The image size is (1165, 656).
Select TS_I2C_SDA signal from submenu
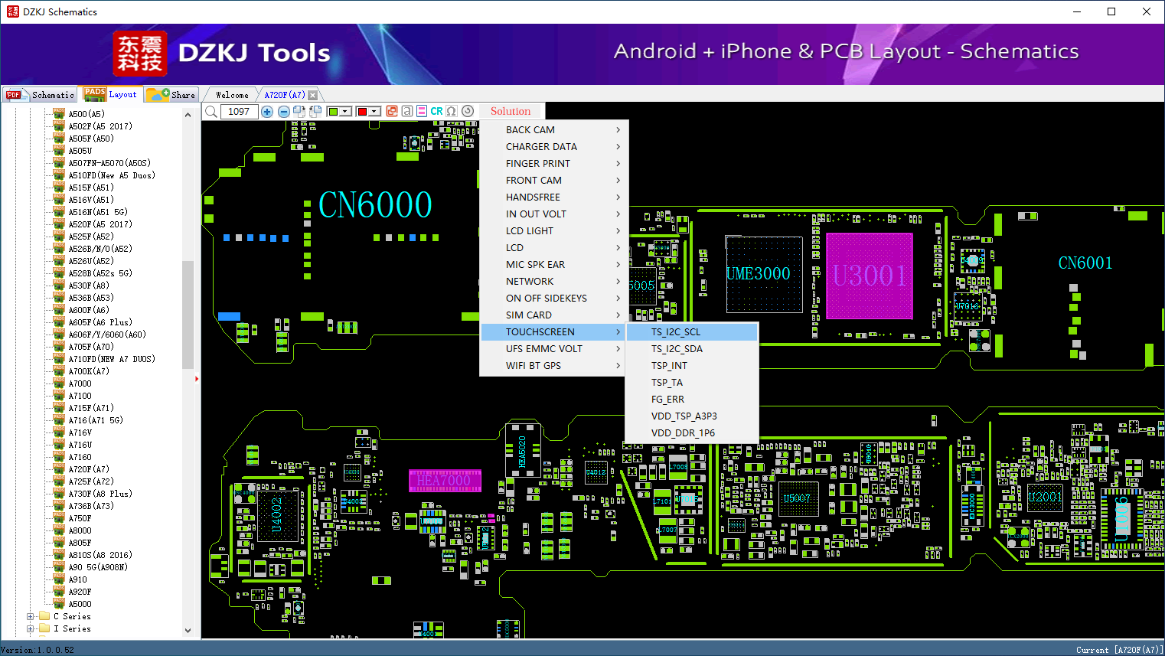tap(692, 349)
